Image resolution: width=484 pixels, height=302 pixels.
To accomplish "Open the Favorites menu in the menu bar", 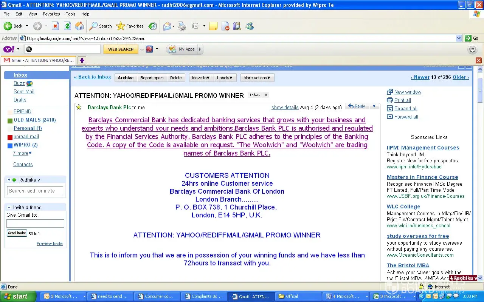I will coord(51,14).
